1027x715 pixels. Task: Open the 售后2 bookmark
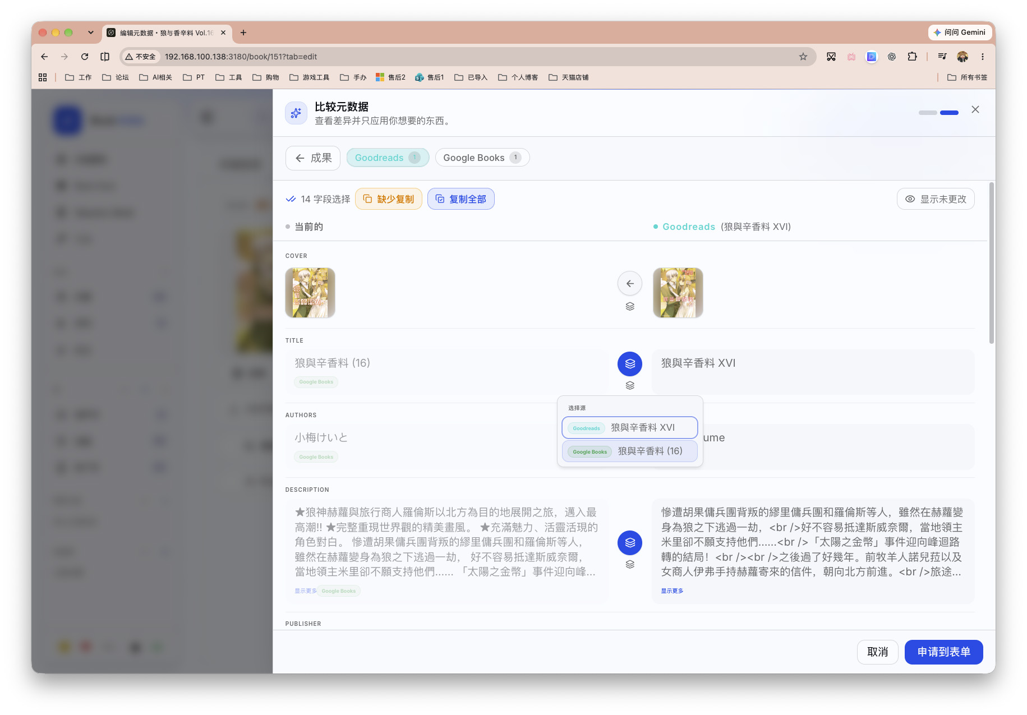391,77
